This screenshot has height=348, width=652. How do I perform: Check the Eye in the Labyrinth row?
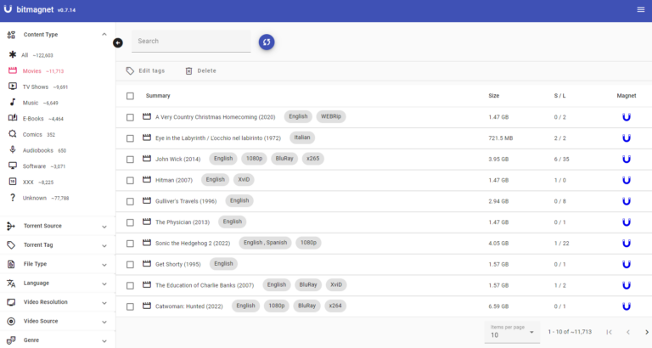coord(130,138)
